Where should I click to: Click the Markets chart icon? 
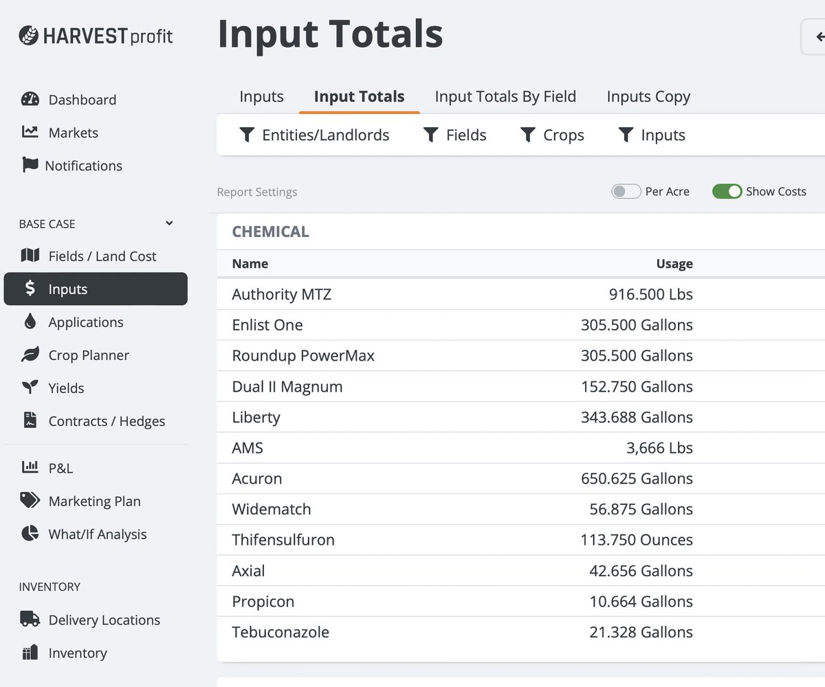point(30,132)
